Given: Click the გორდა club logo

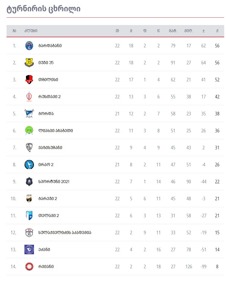Looking at the screenshot, I should [x=29, y=114].
